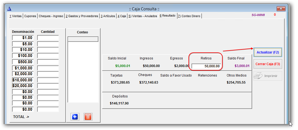Viewport: 298px width, 130px height.
Task: Open the Cupones tab
Action: click(30, 16)
